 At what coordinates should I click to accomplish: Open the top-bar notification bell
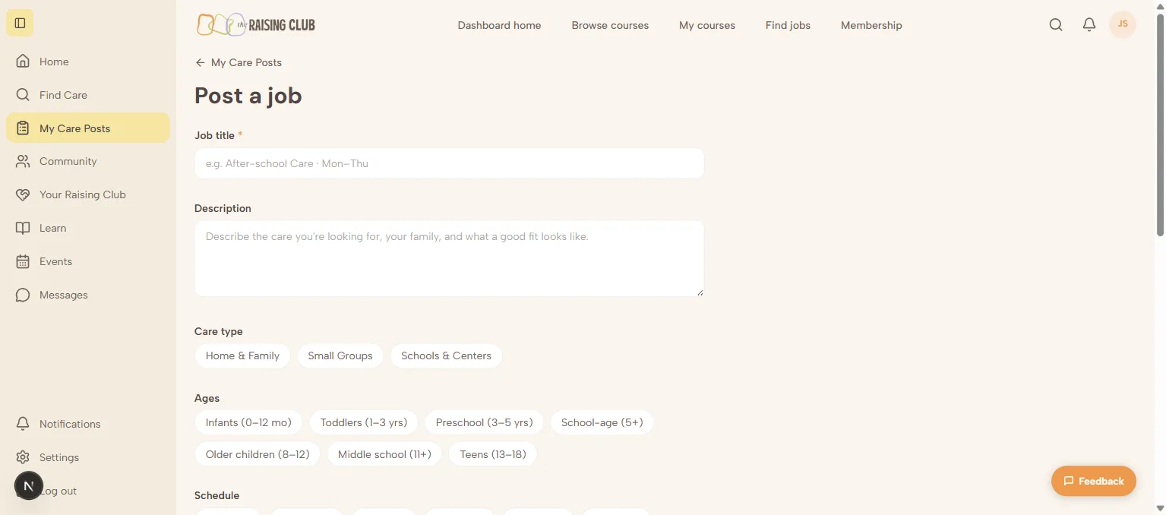pyautogui.click(x=1089, y=25)
